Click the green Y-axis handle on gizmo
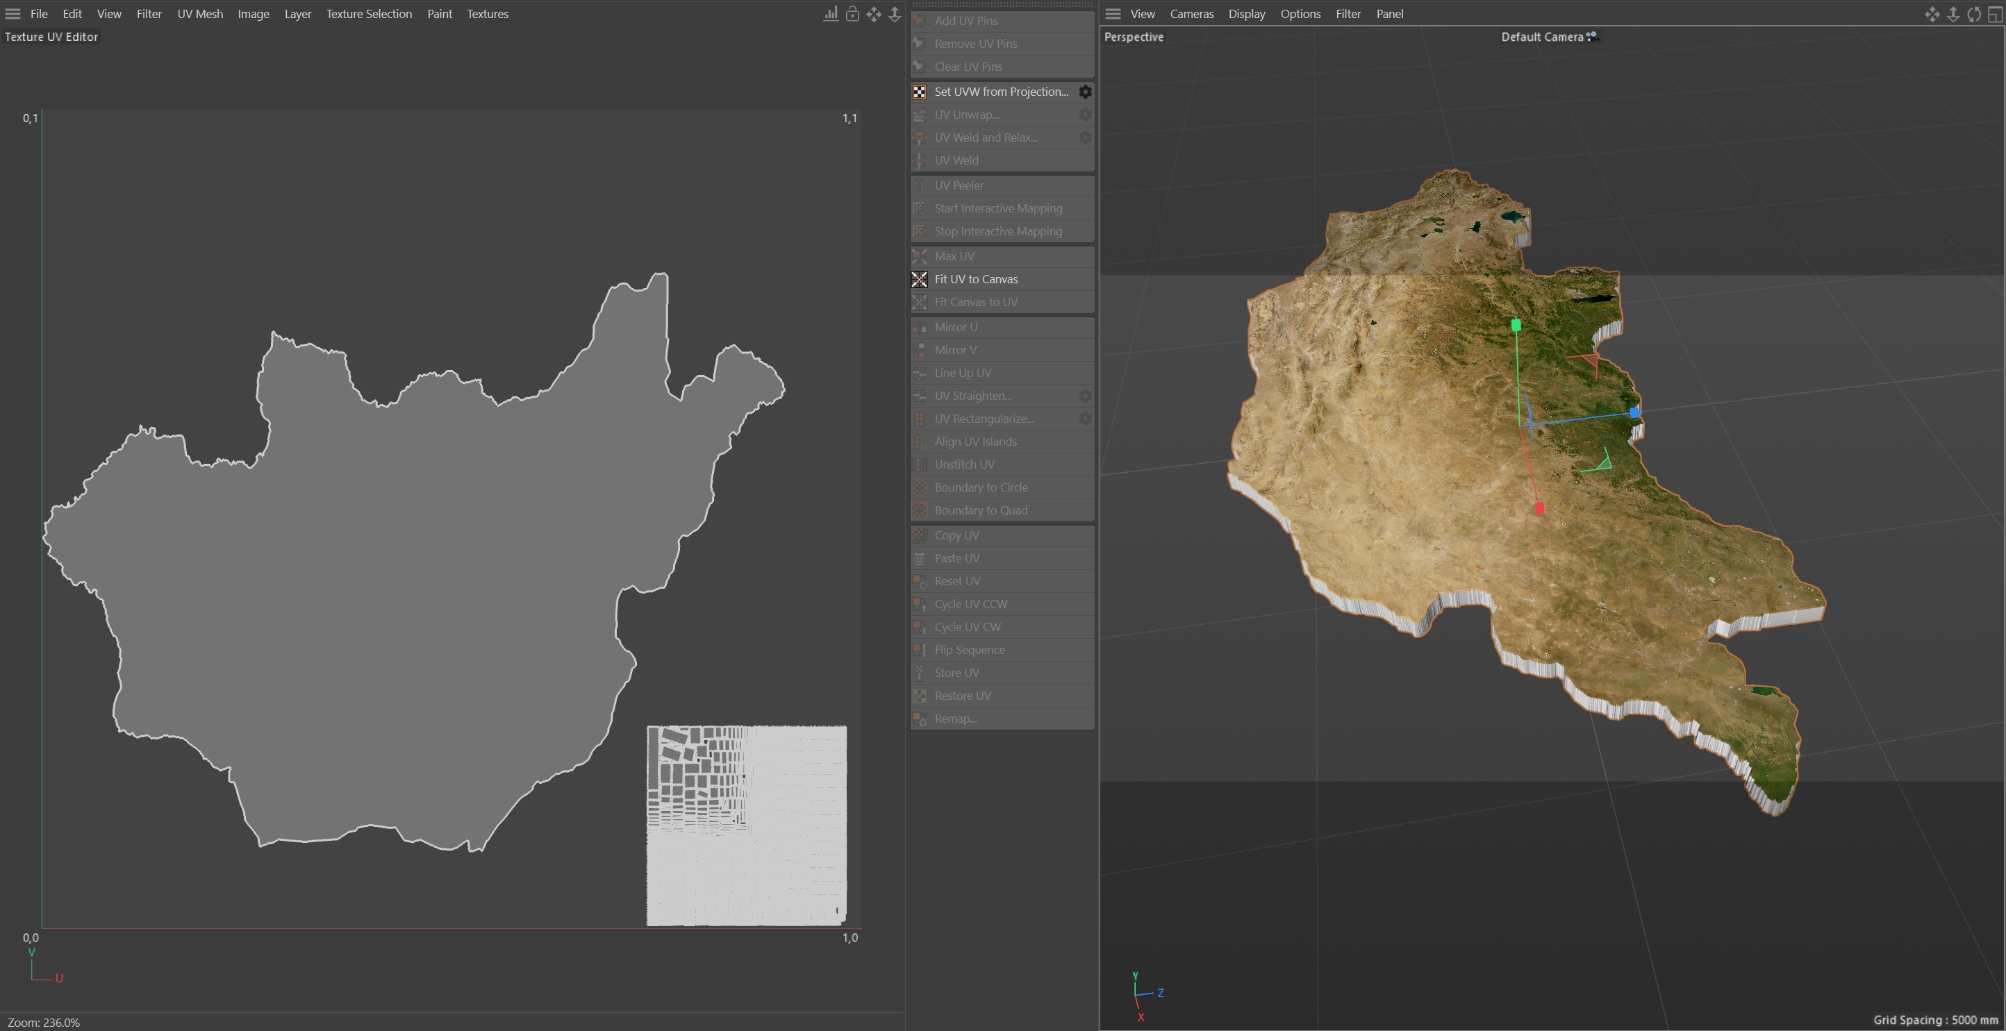The width and height of the screenshot is (2006, 1031). 1516,325
